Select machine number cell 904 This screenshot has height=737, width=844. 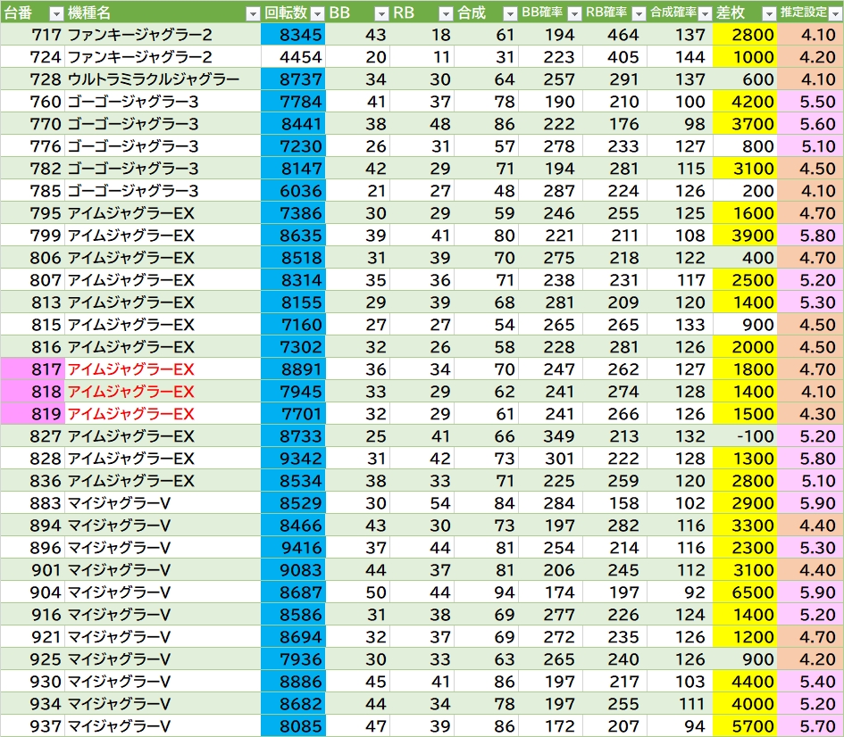tap(32, 592)
